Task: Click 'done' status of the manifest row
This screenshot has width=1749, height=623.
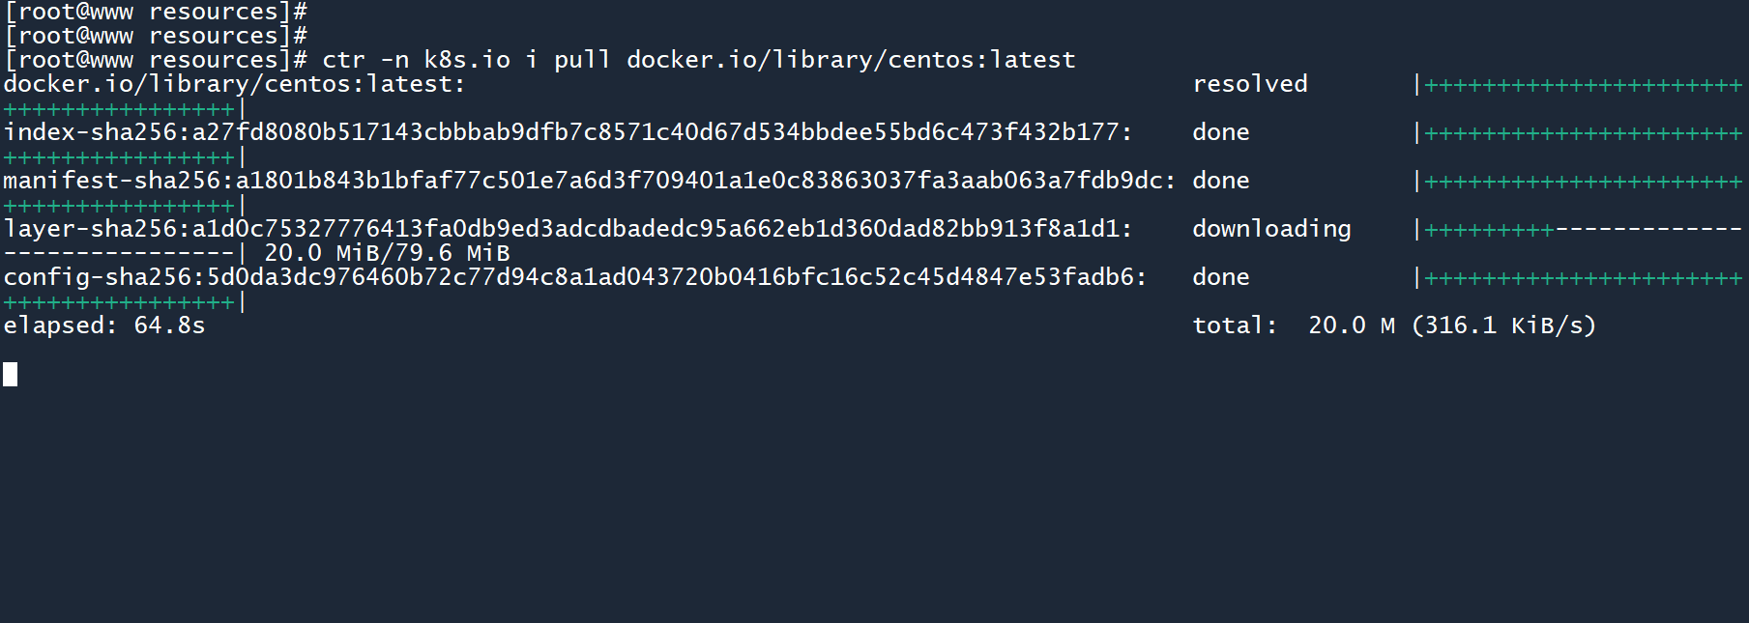Action: click(x=1220, y=181)
